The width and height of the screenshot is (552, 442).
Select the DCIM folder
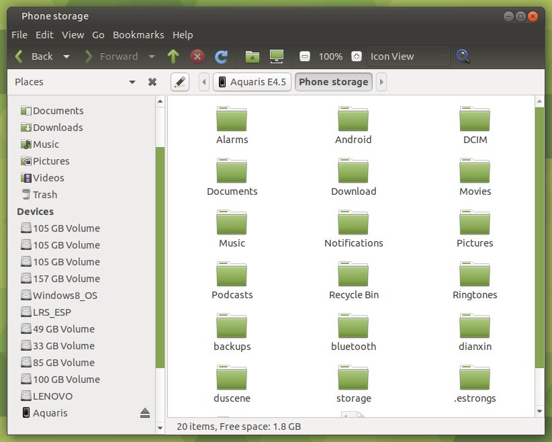(x=475, y=126)
